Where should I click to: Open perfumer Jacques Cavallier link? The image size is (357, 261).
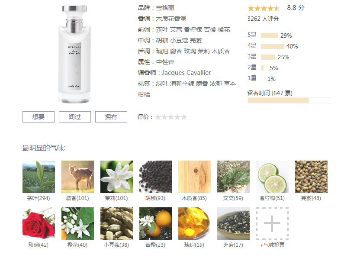(x=187, y=73)
